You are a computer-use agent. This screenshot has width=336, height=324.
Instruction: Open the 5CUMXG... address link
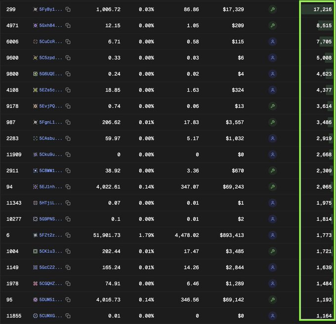tap(50, 316)
